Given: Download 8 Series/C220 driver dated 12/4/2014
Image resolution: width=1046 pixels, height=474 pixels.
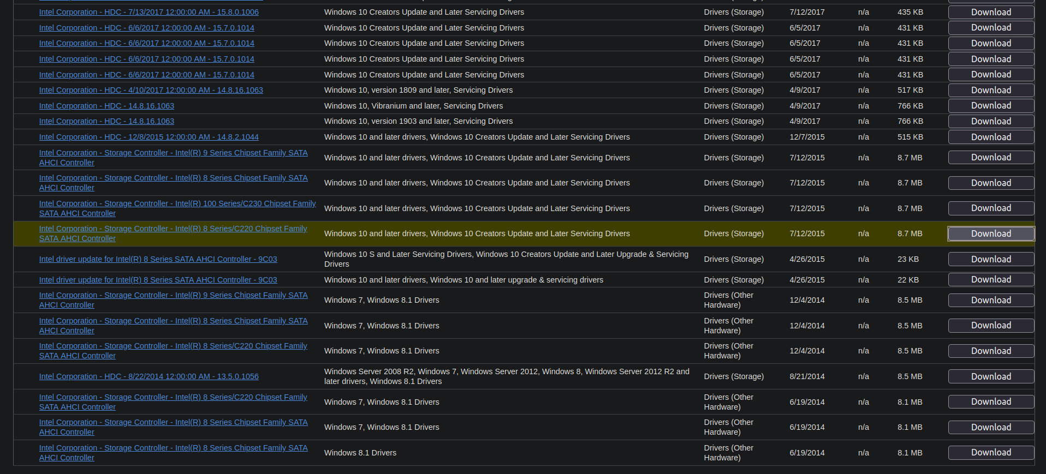Looking at the screenshot, I should pyautogui.click(x=991, y=351).
